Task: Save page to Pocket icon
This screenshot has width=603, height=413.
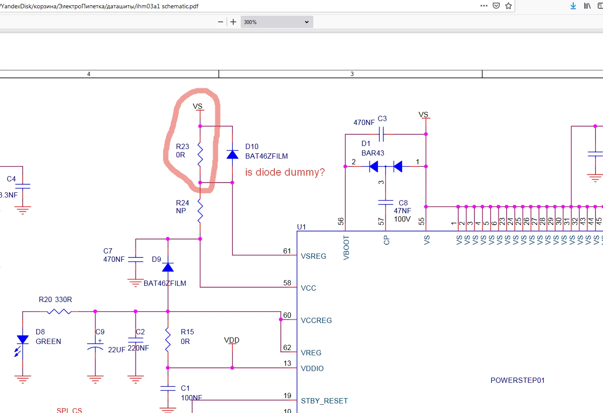Action: (496, 6)
